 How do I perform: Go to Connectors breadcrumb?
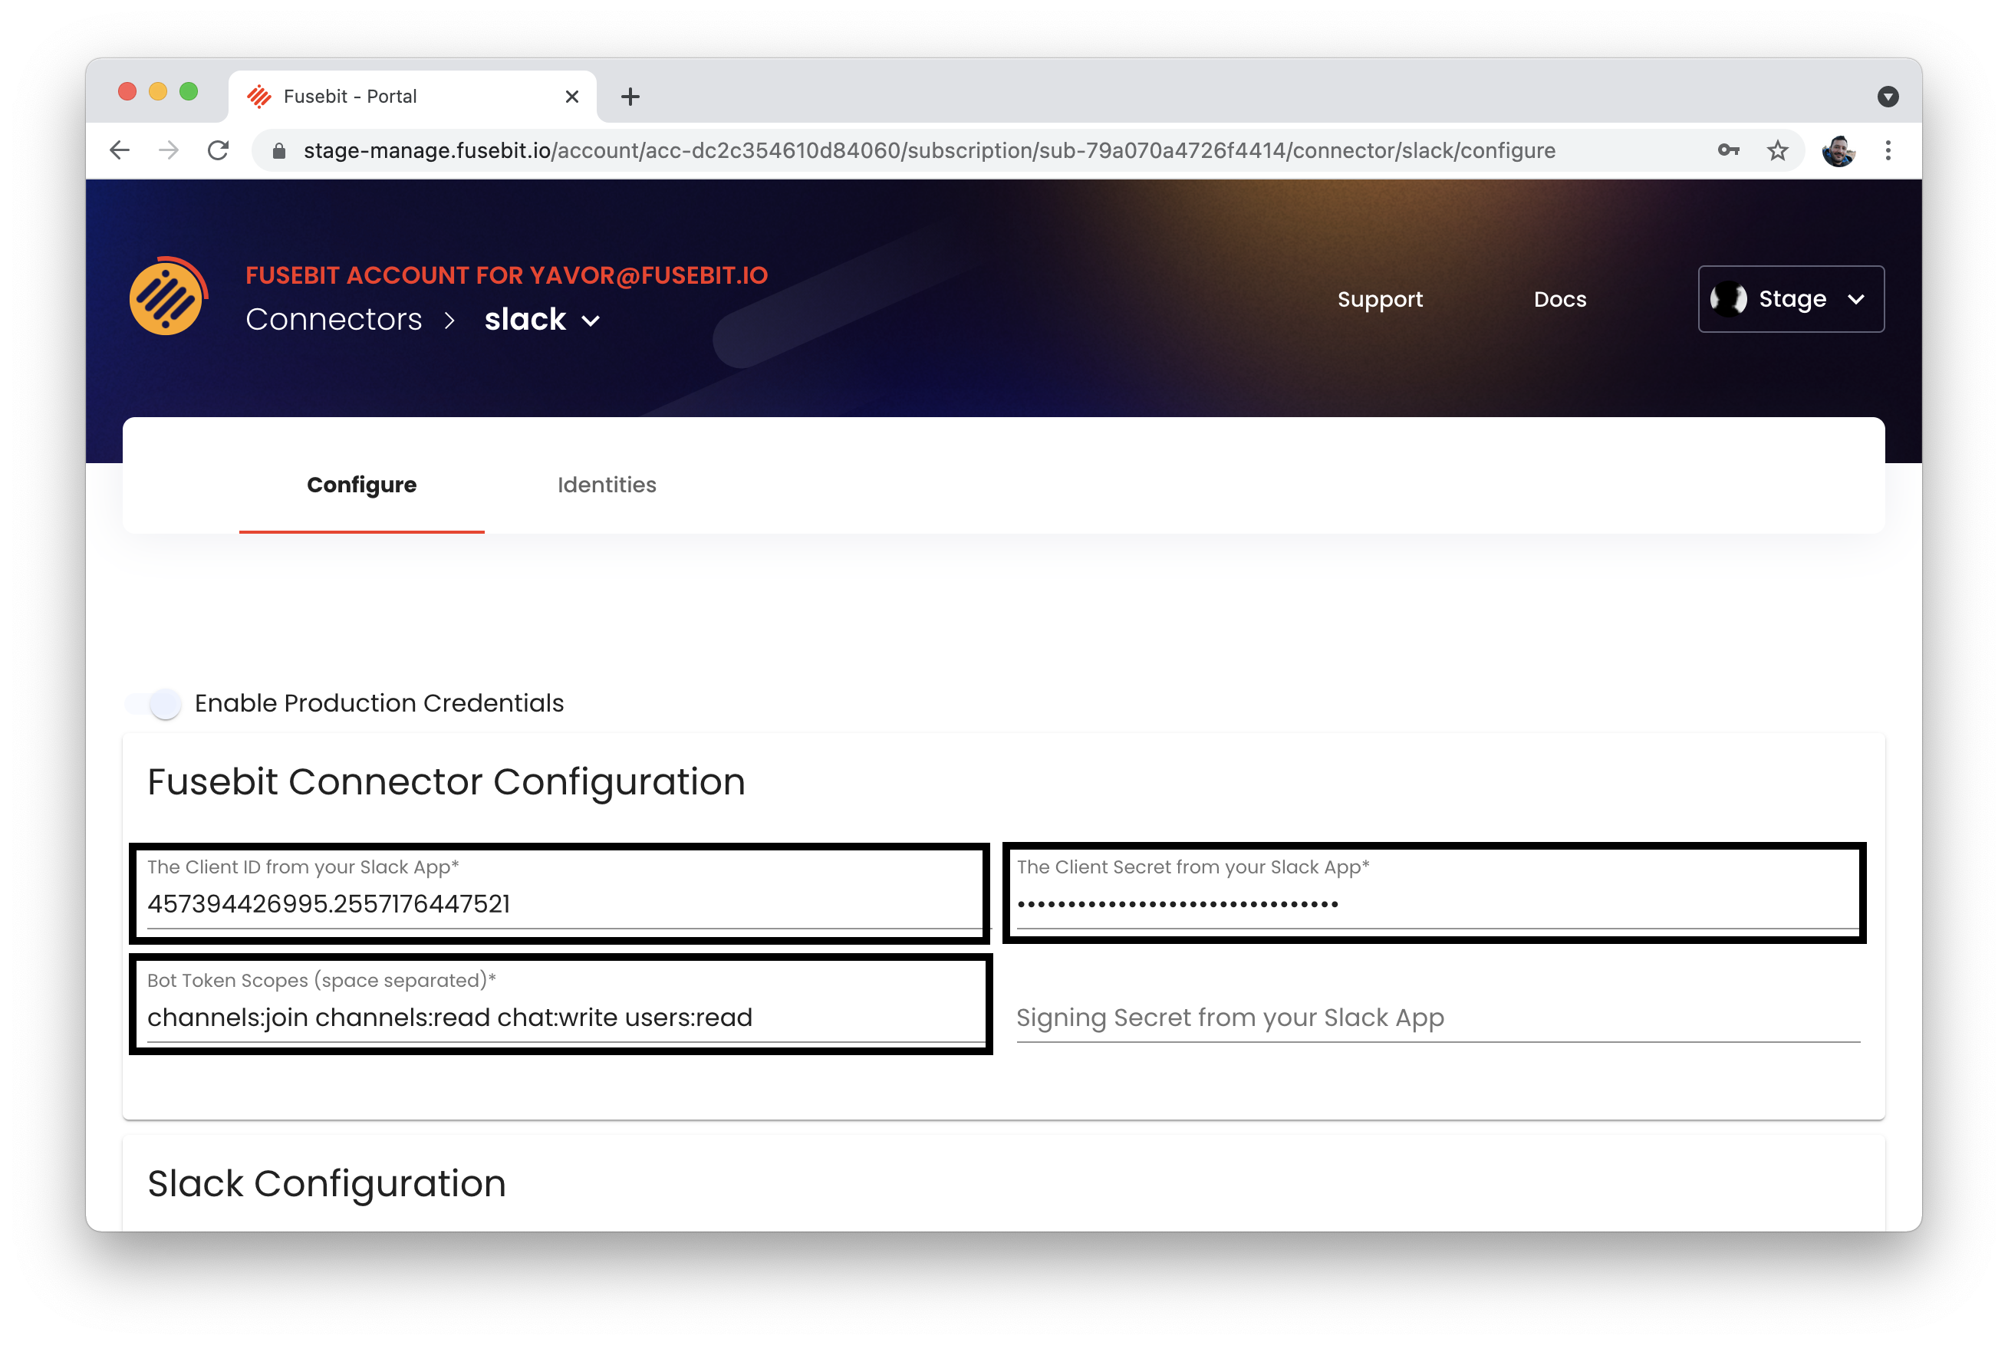pyautogui.click(x=334, y=320)
